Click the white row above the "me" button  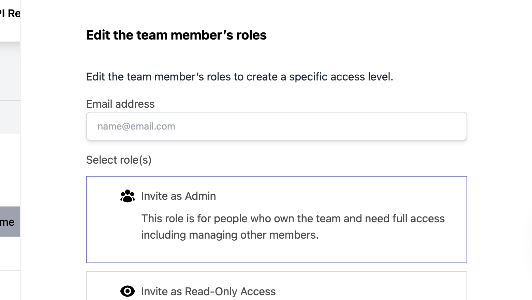[x=10, y=170]
